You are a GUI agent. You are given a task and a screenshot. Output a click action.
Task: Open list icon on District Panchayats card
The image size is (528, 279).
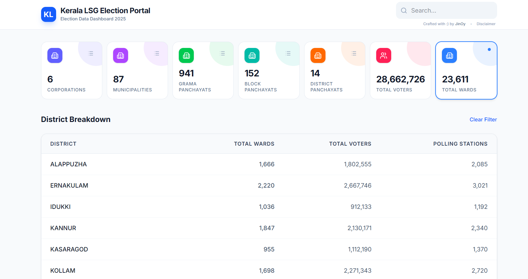coord(354,53)
